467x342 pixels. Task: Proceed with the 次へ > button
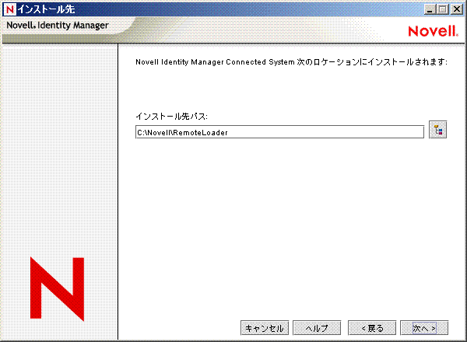pos(424,328)
